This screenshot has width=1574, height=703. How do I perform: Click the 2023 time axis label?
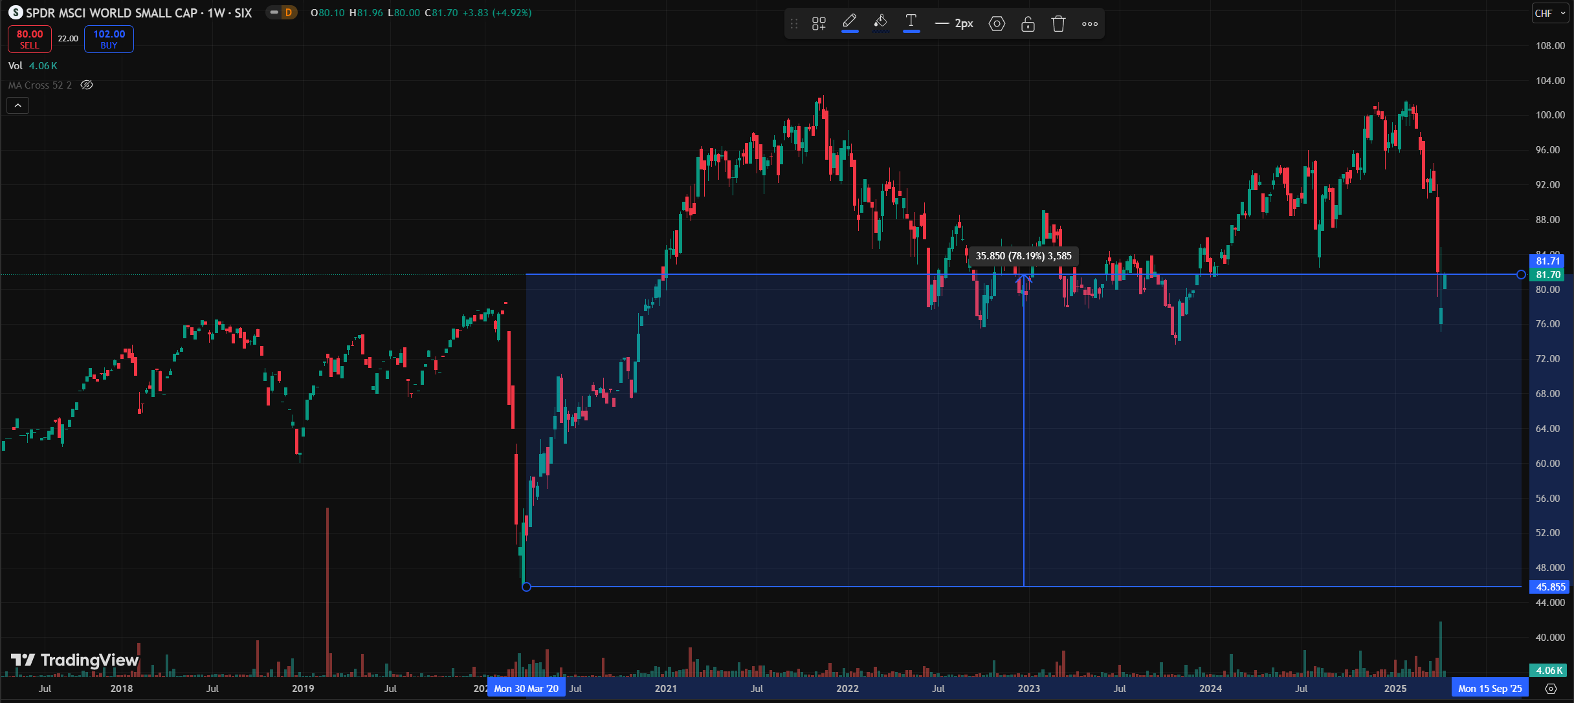(1028, 688)
